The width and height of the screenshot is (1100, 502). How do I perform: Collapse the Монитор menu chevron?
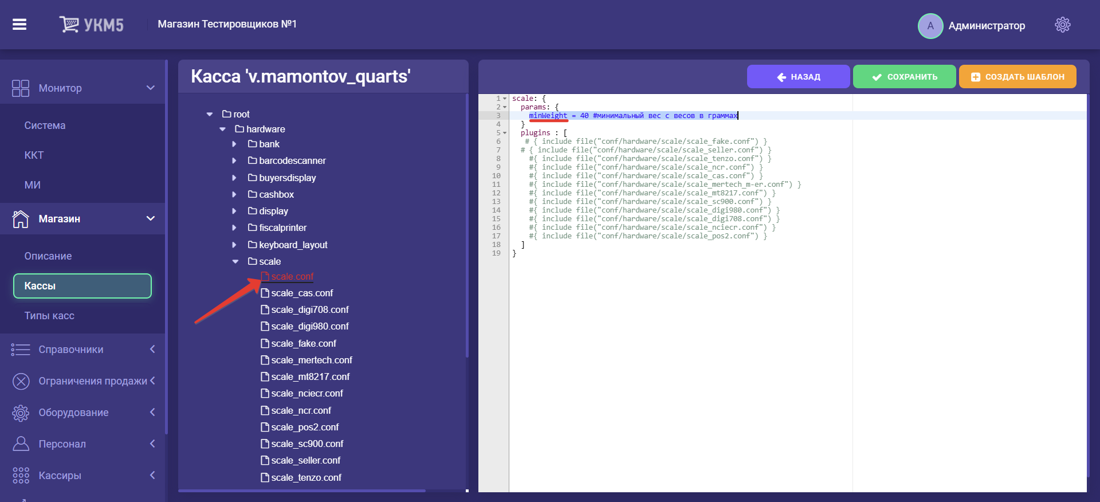pos(151,88)
